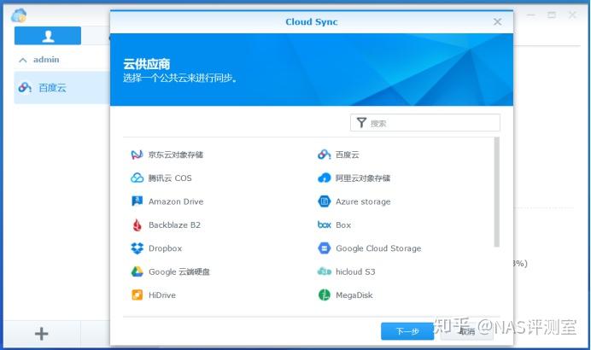Click the 腾讯云 COS text label

click(170, 178)
